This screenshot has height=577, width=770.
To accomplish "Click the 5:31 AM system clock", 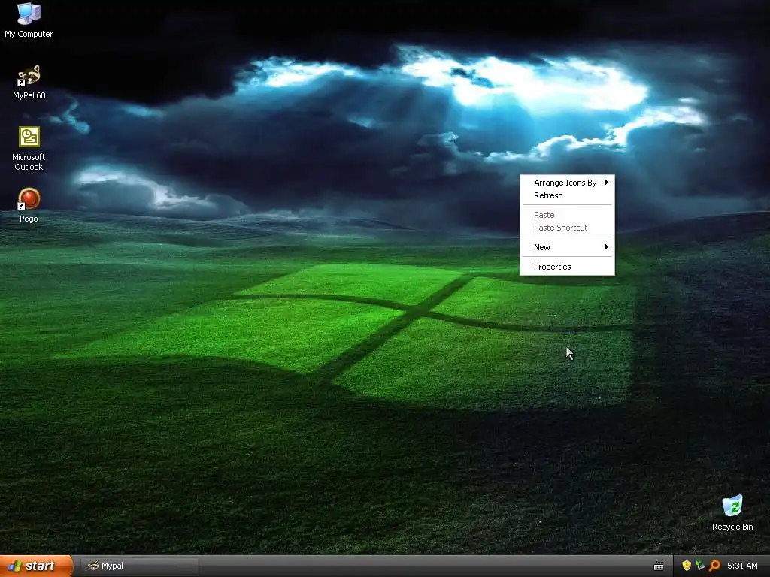I will [742, 566].
